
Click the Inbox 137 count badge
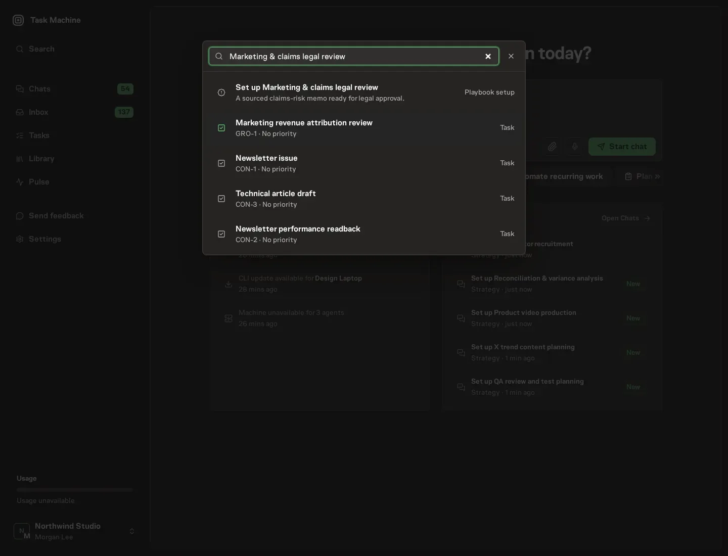(124, 112)
